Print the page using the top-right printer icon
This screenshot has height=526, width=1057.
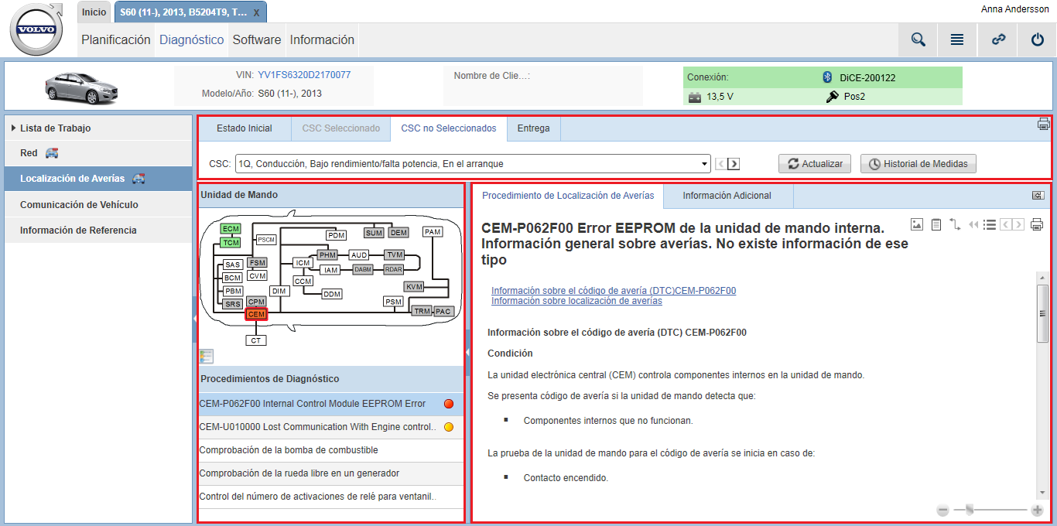(x=1044, y=124)
